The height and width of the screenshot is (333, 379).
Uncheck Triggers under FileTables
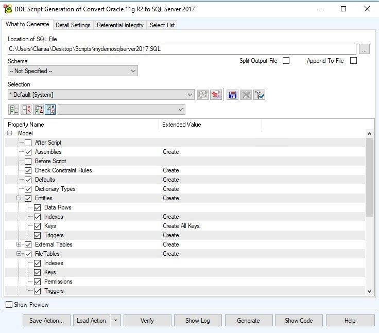pos(37,291)
